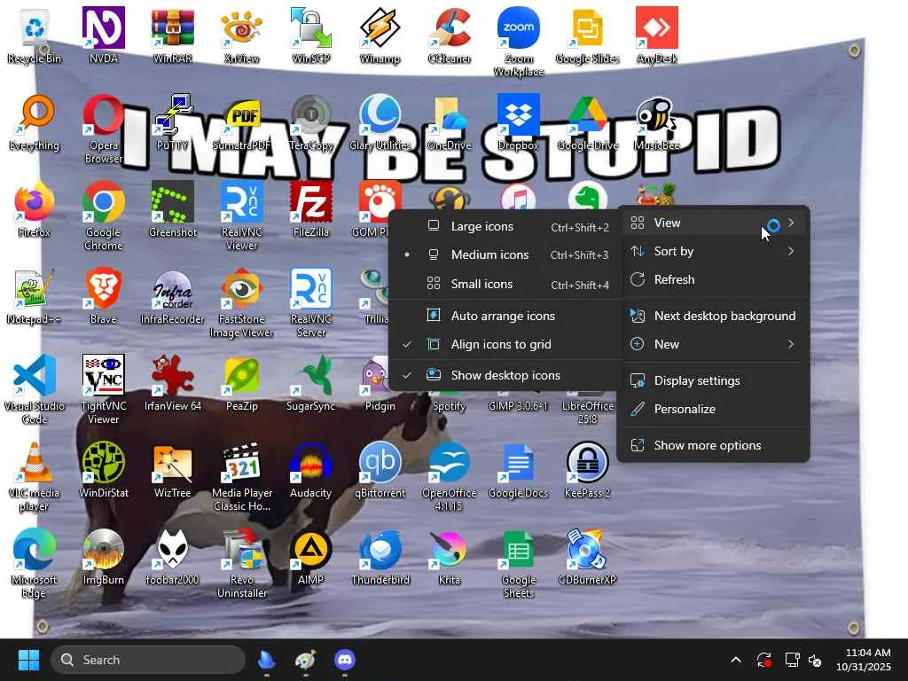Toggle Show desktop icons

pyautogui.click(x=505, y=375)
